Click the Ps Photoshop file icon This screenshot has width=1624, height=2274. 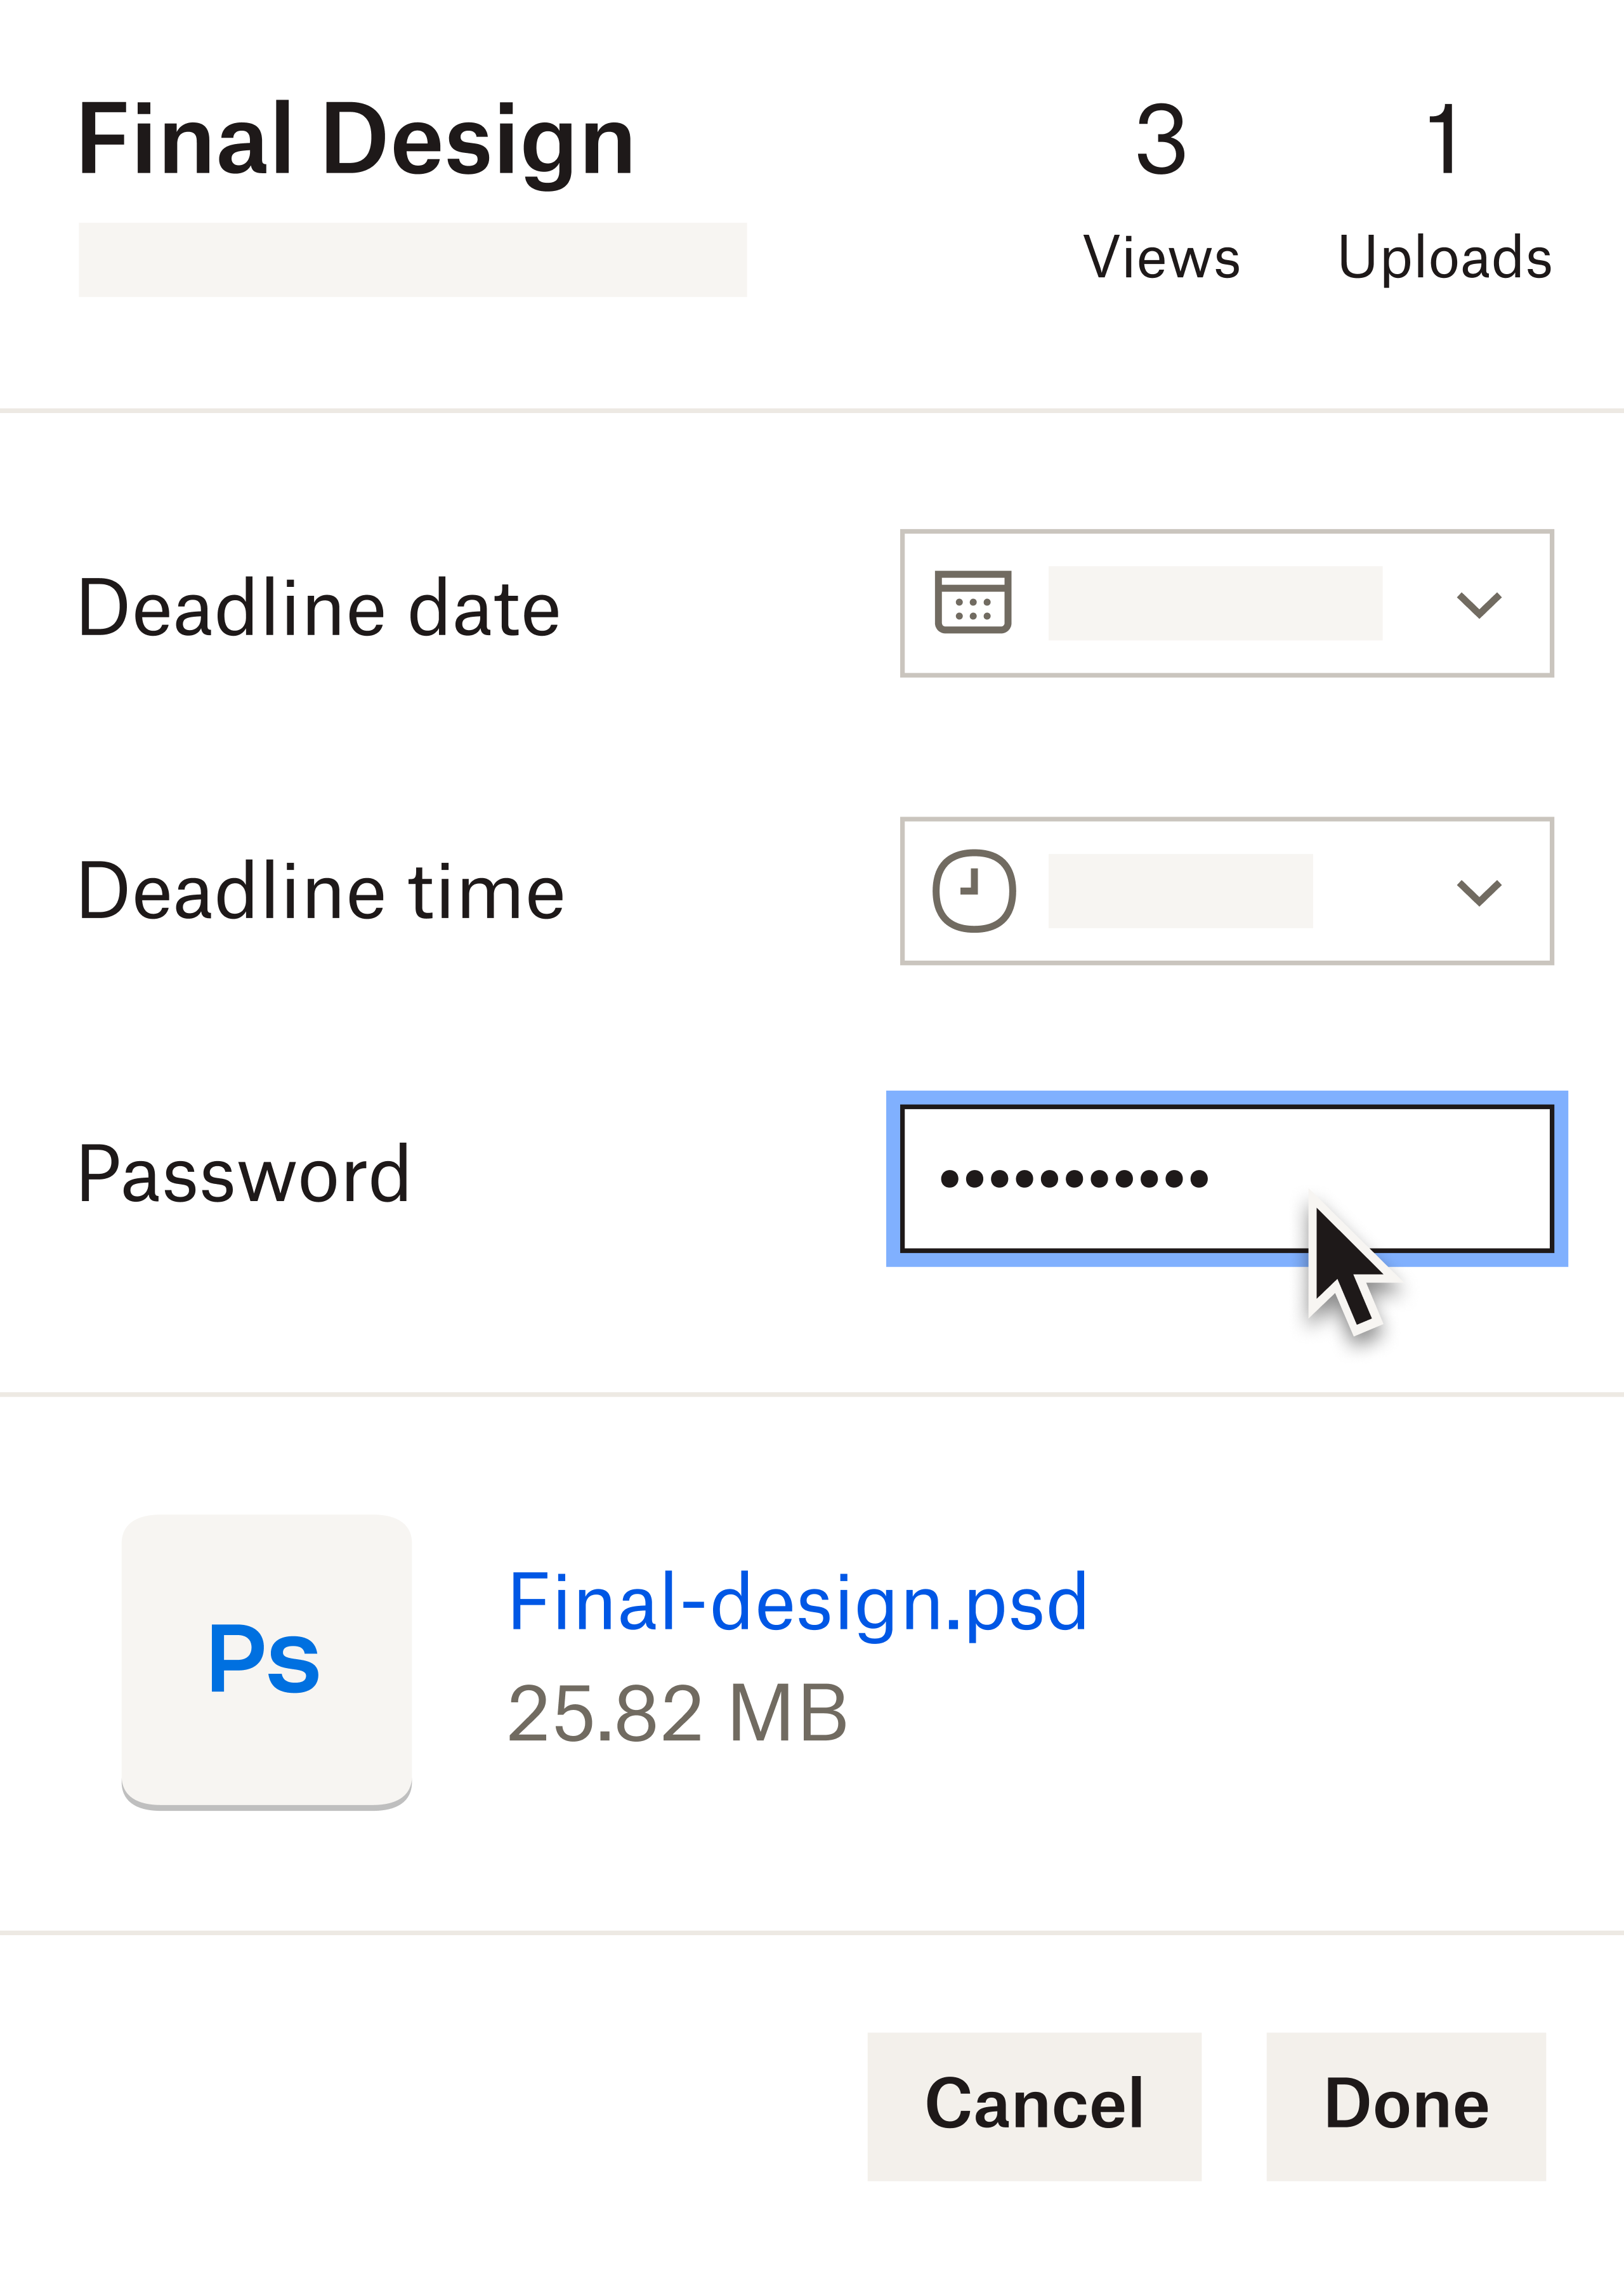[266, 1660]
